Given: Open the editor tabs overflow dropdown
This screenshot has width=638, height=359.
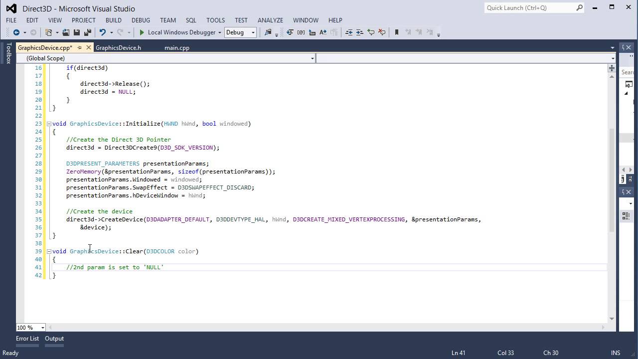Looking at the screenshot, I should (x=612, y=48).
